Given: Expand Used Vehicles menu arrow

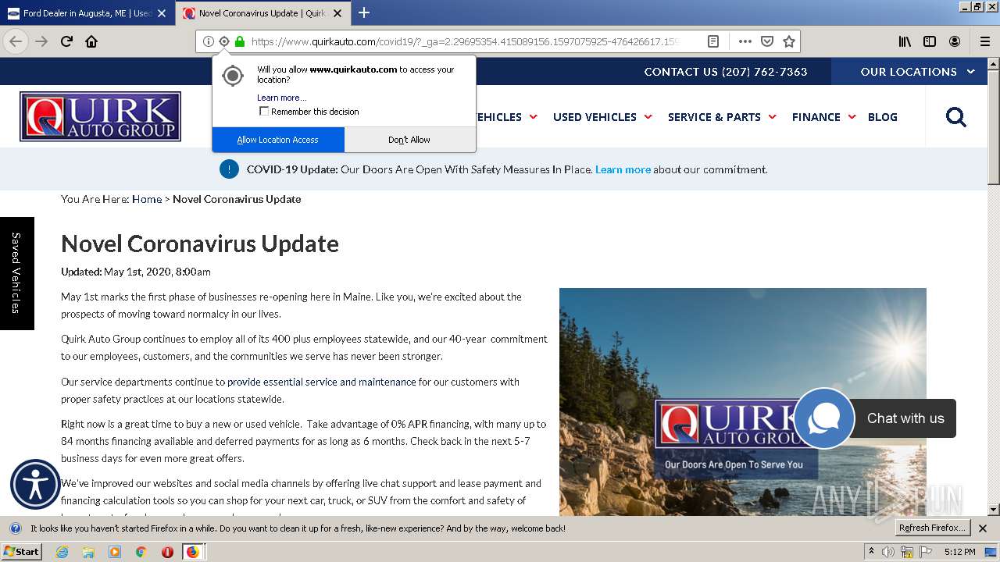Looking at the screenshot, I should pos(648,117).
